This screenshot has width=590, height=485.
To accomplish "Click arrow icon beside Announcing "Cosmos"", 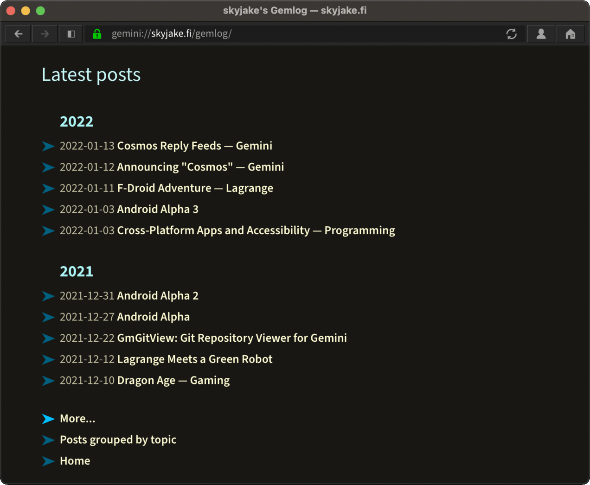I will (x=48, y=167).
